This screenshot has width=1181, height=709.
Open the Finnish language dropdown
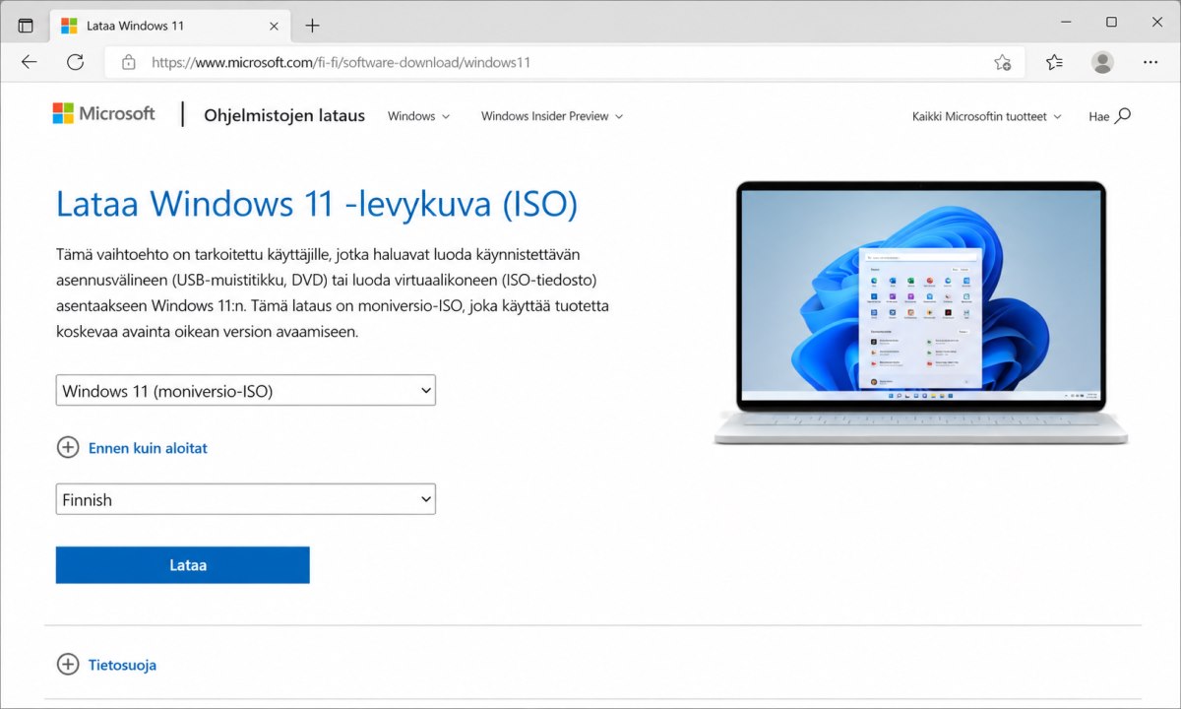click(x=246, y=499)
